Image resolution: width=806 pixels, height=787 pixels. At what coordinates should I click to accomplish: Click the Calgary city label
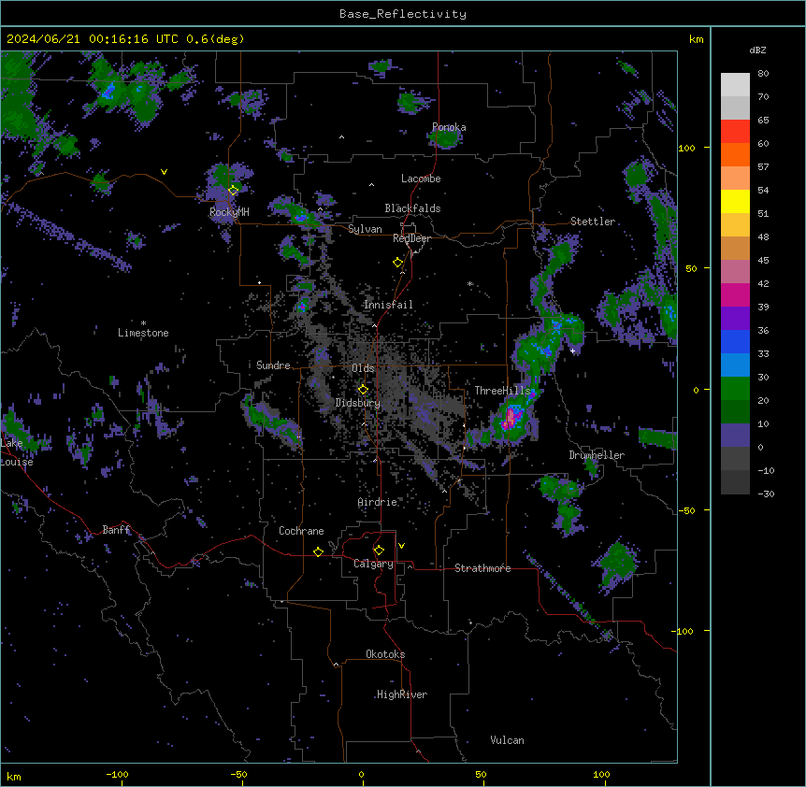(374, 564)
